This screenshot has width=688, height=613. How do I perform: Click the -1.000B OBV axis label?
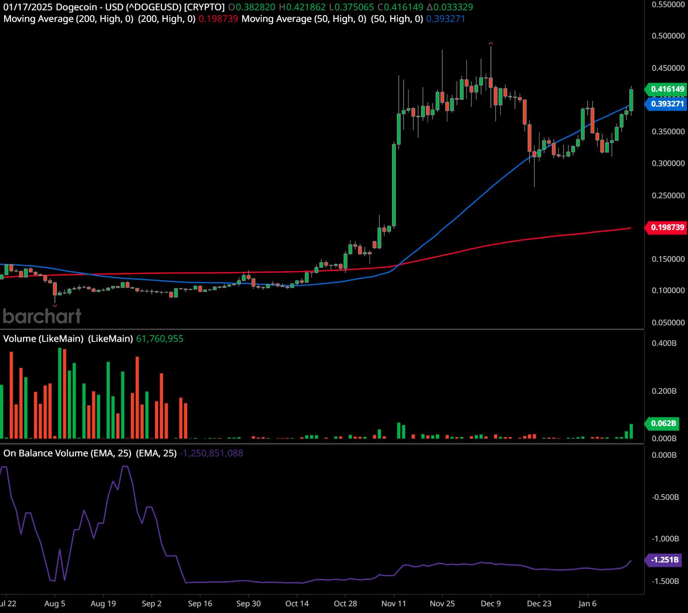point(665,539)
